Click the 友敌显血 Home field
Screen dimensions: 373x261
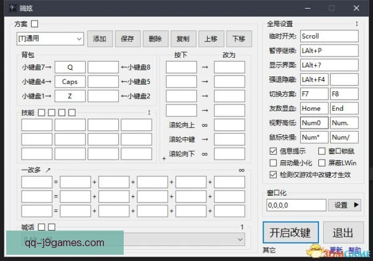[x=315, y=108]
